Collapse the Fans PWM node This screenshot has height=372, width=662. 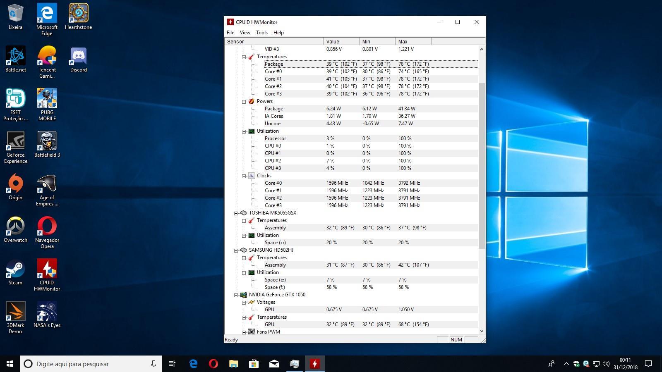(x=244, y=332)
